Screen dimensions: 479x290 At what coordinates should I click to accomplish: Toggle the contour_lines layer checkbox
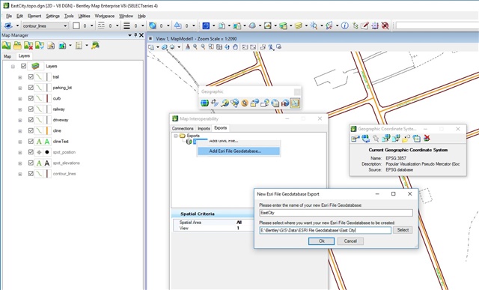pos(31,173)
